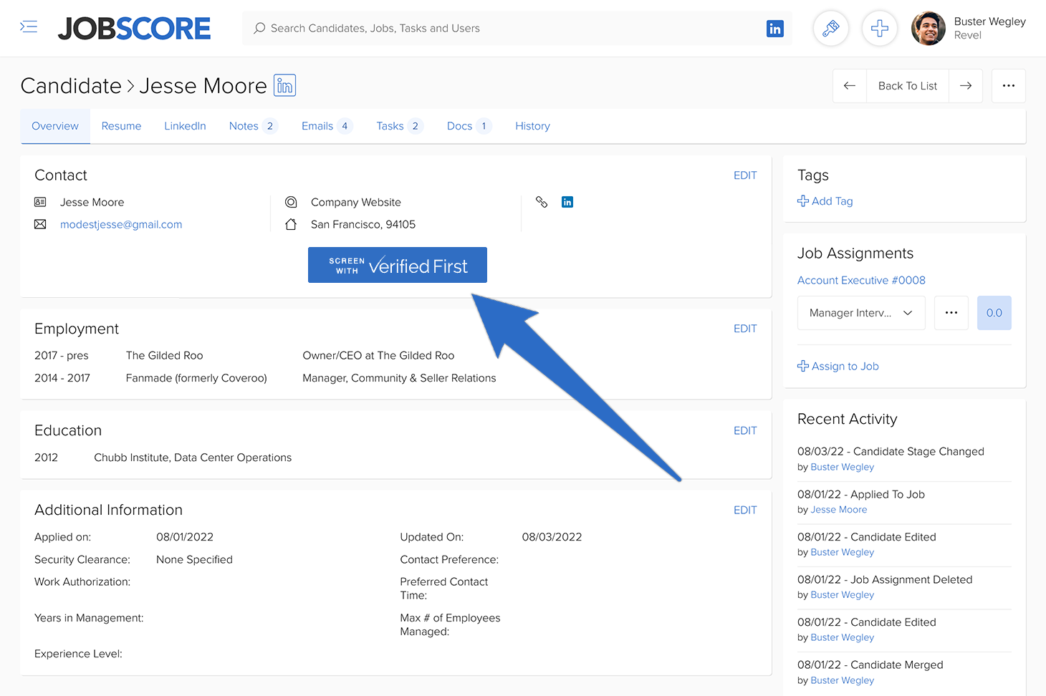Screen dimensions: 1046x696
Task: Click Jesse Moore link in Recent Activity
Action: point(839,510)
